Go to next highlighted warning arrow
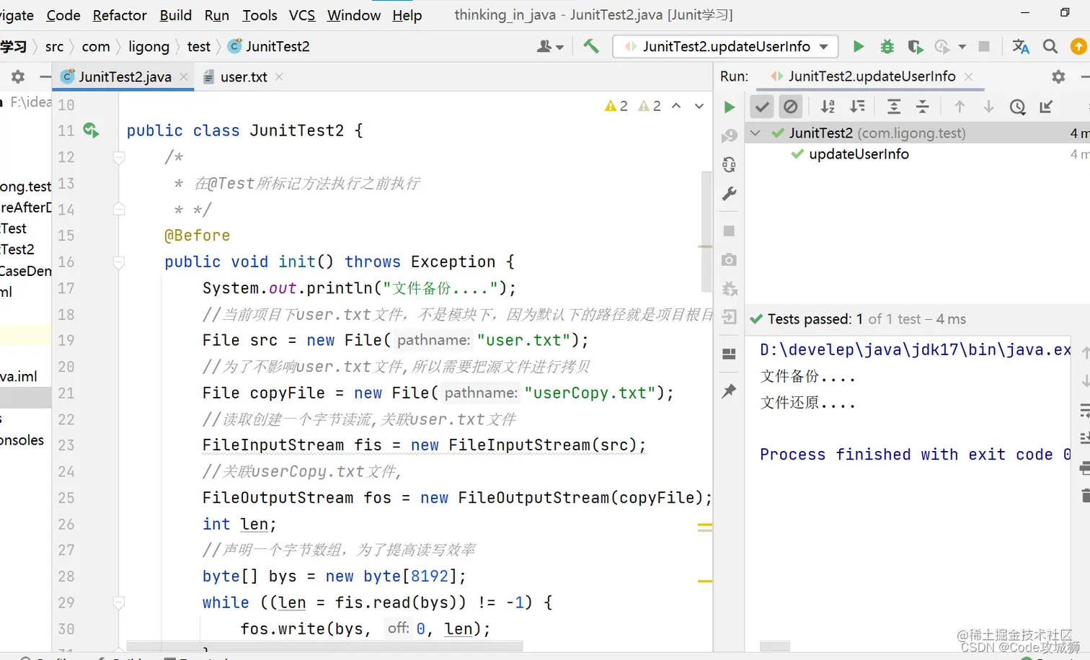The width and height of the screenshot is (1090, 660). point(699,106)
